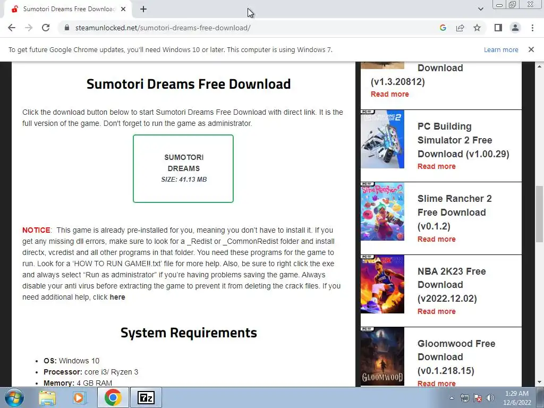Click the browser forward arrow
Screen dimensions: 544x408
(x=29, y=28)
